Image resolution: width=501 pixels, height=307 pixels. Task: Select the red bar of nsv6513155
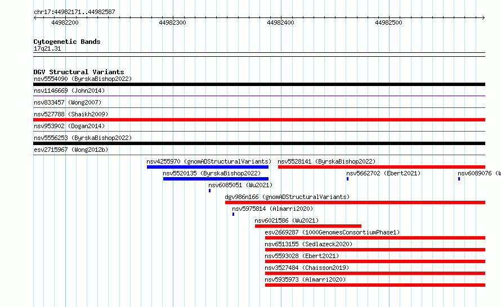[375, 250]
